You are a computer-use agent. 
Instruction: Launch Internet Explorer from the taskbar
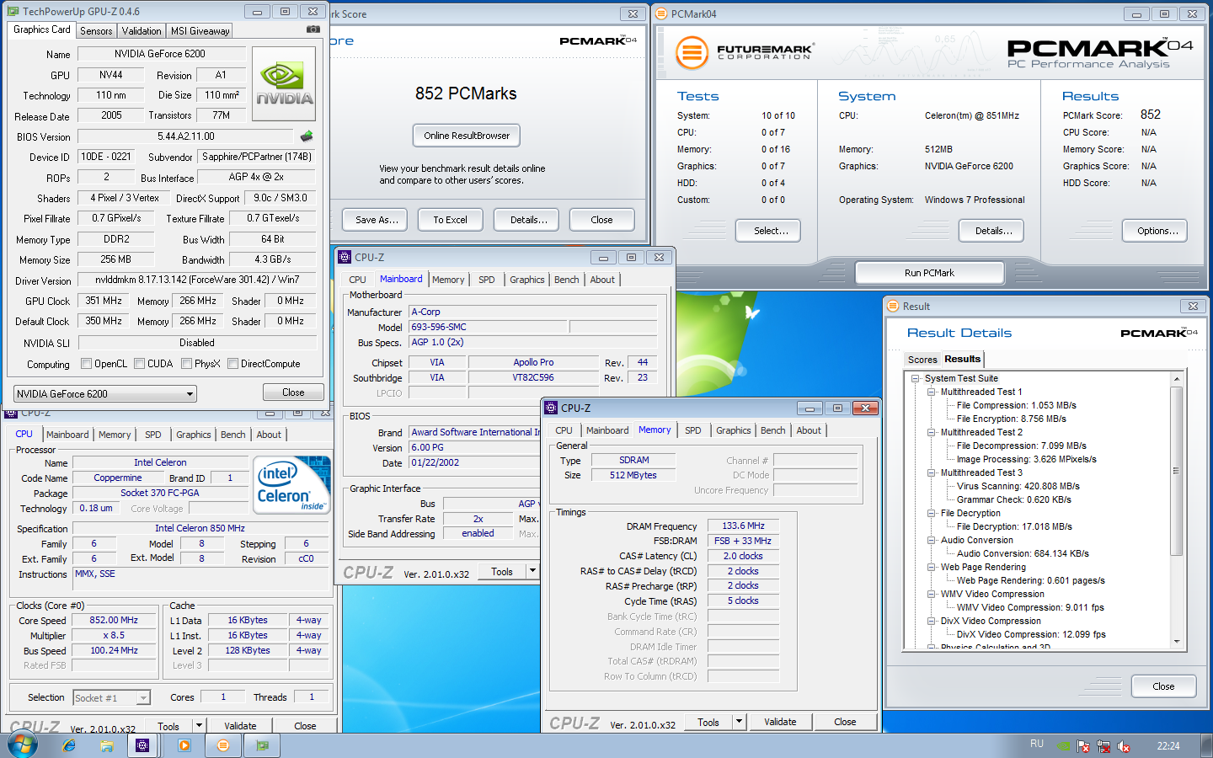click(69, 745)
